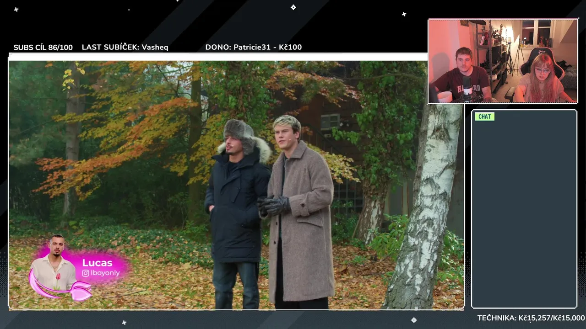Click the Lucas name caption

pyautogui.click(x=97, y=263)
